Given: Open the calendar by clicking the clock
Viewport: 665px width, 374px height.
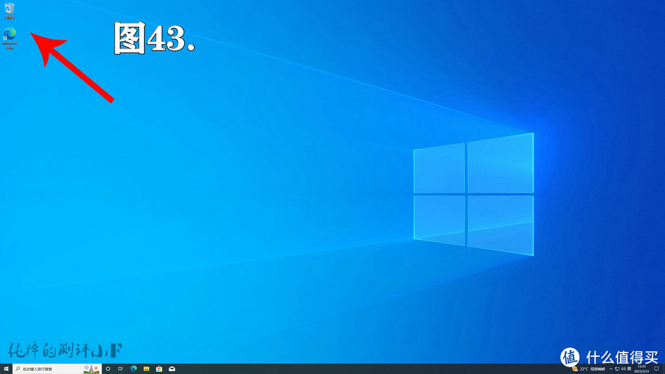Looking at the screenshot, I should 642,369.
